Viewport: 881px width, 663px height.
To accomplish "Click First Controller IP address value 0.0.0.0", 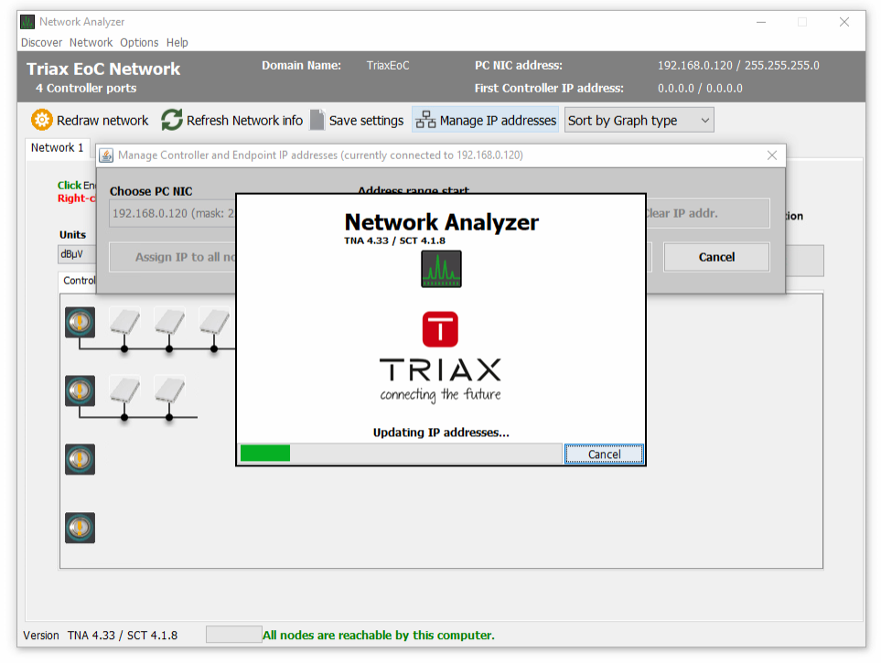I will tap(700, 89).
